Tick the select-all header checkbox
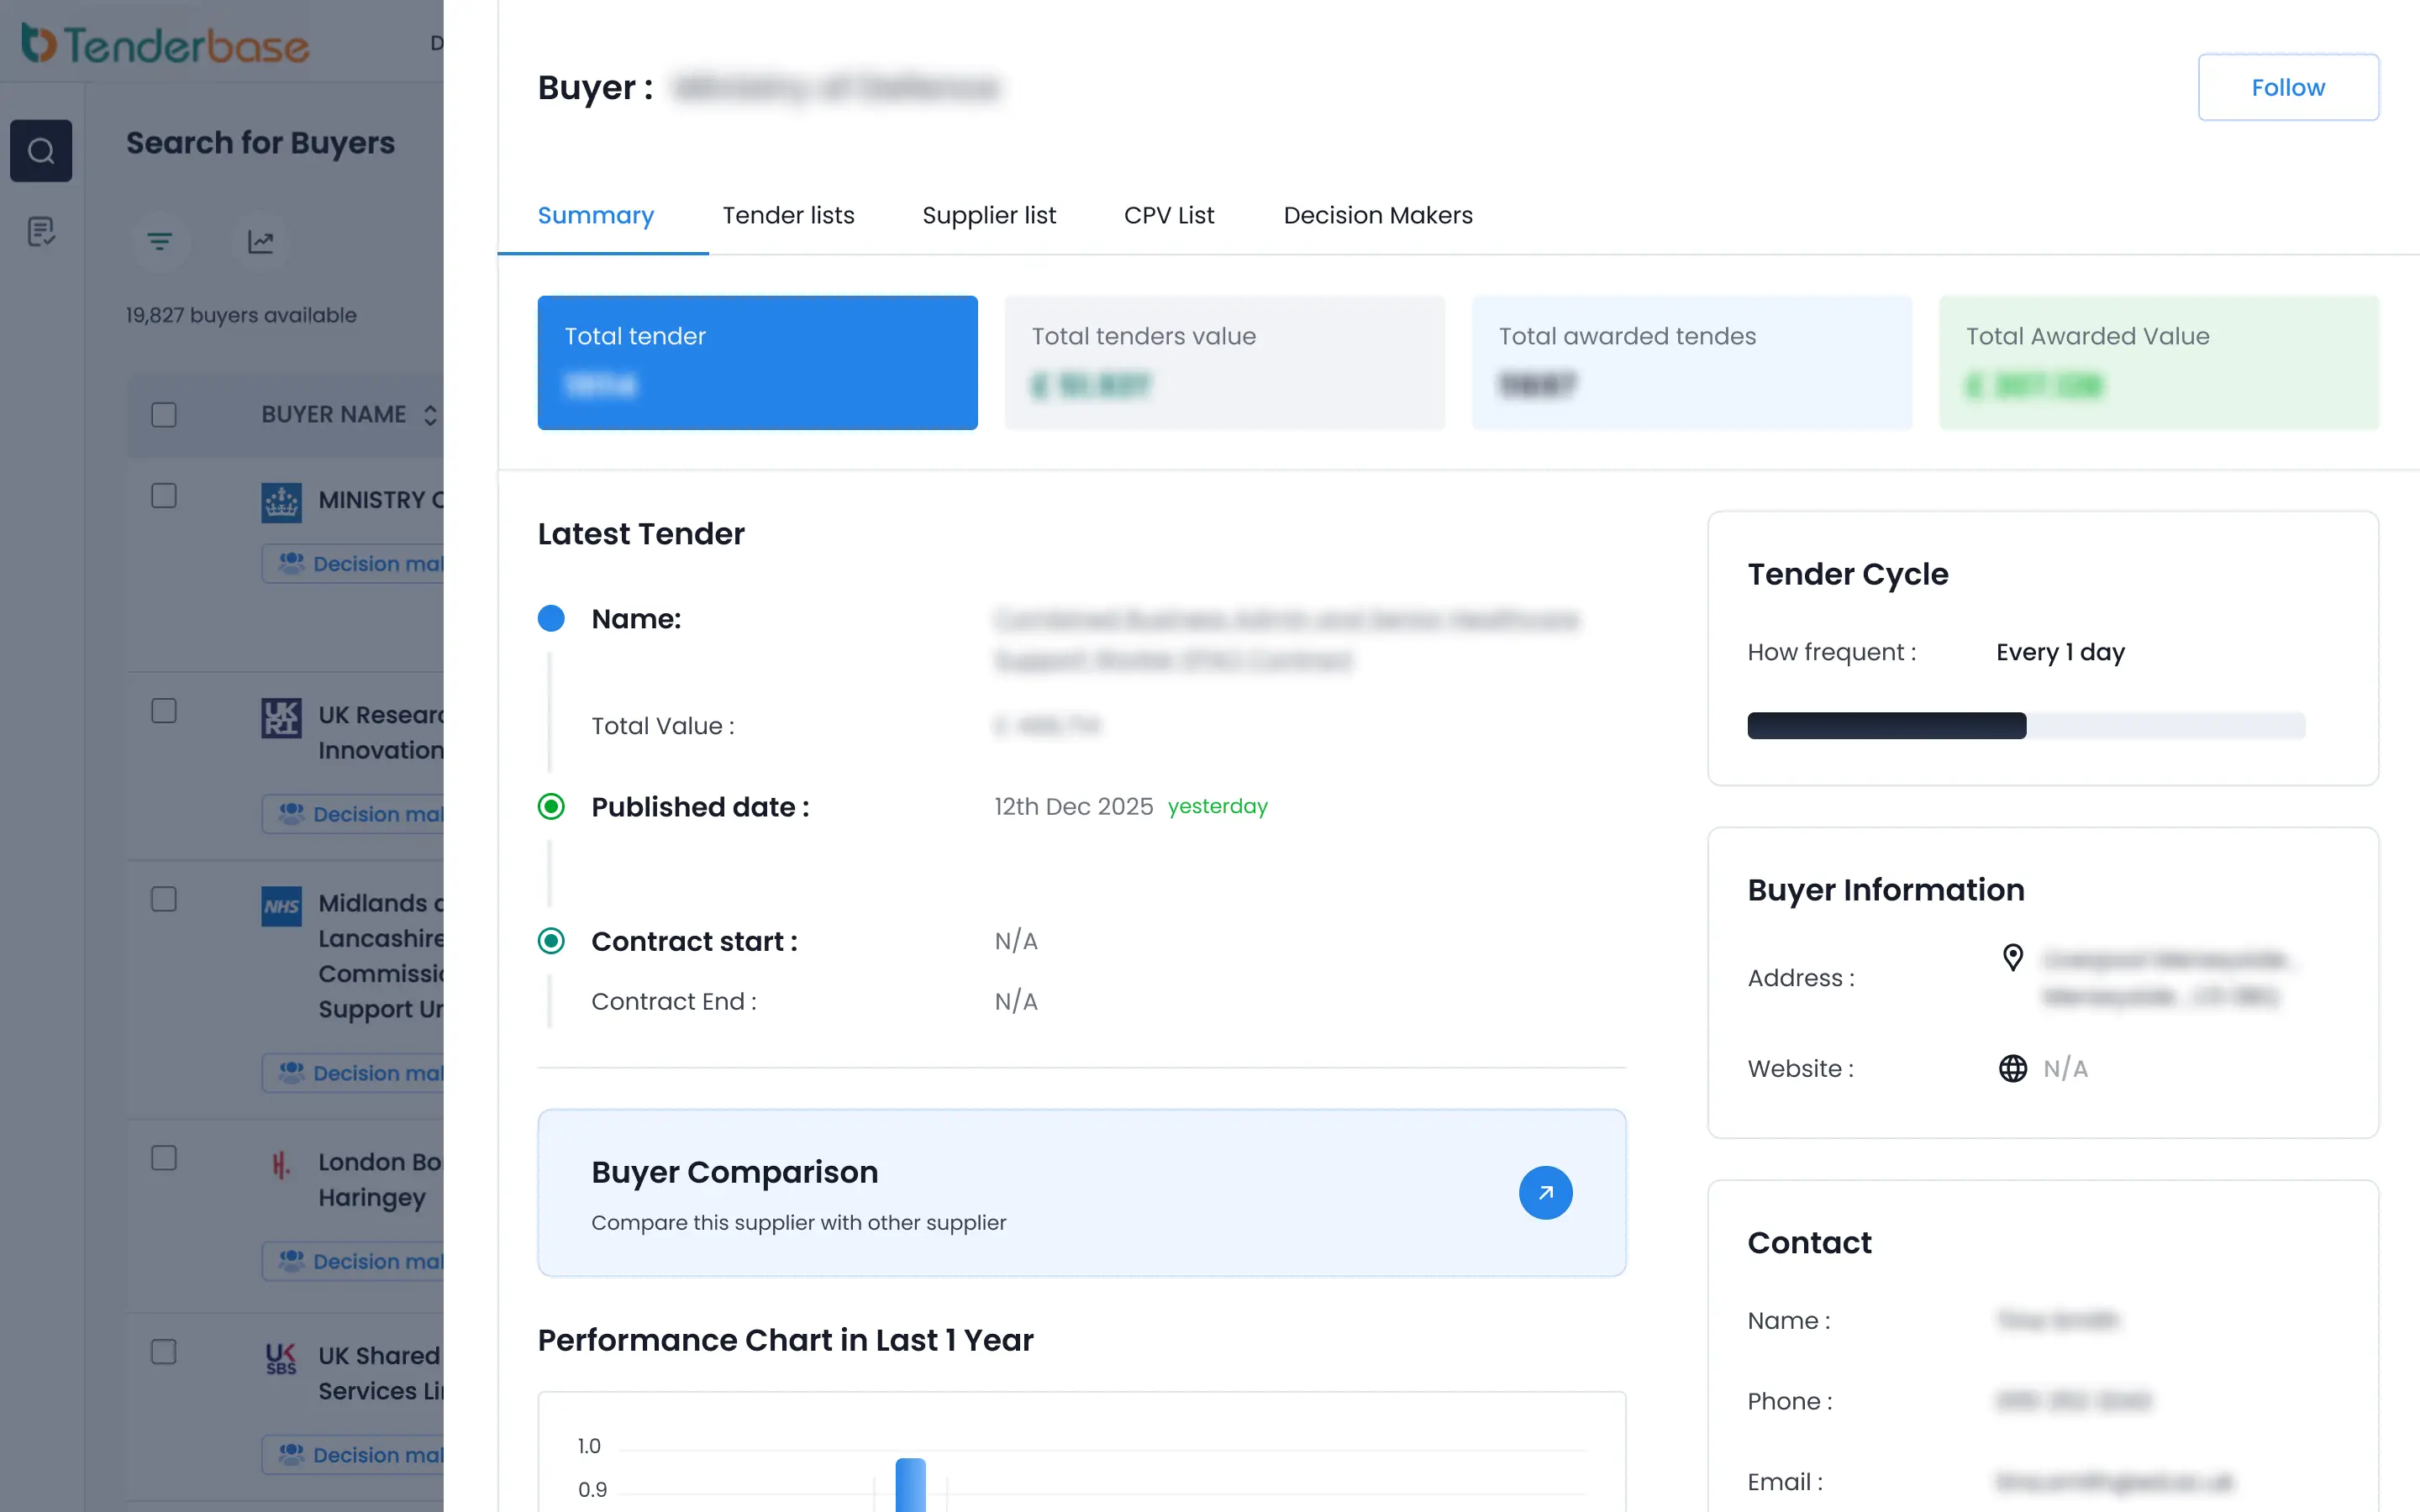2420x1512 pixels. [x=164, y=415]
